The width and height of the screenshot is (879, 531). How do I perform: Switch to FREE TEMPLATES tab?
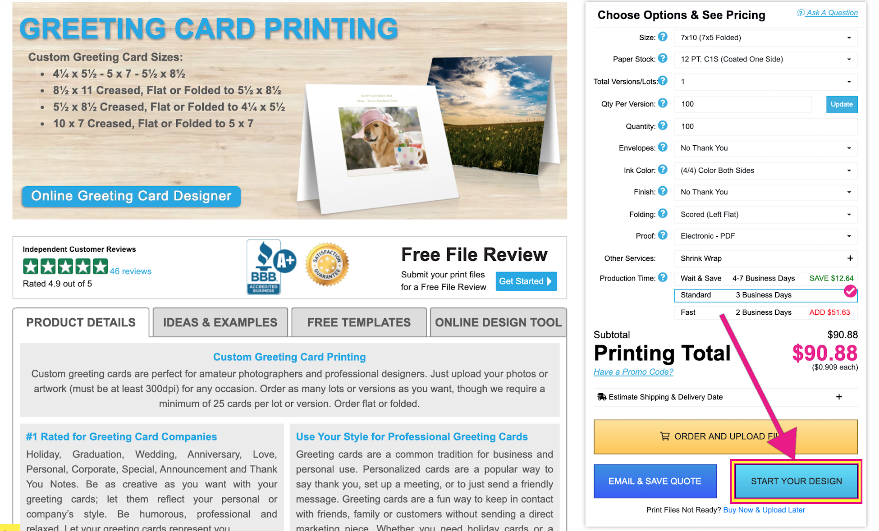[358, 323]
